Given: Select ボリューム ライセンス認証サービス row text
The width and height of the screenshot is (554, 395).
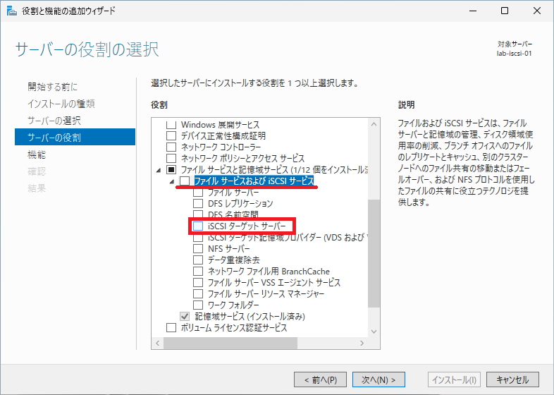Looking at the screenshot, I should (x=234, y=327).
